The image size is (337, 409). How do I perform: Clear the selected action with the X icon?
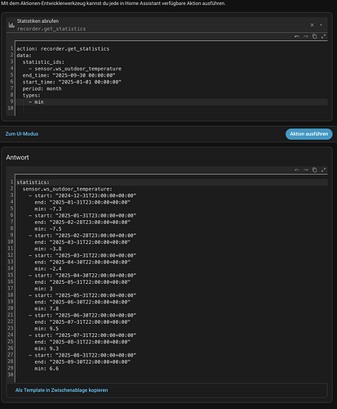[x=312, y=25]
